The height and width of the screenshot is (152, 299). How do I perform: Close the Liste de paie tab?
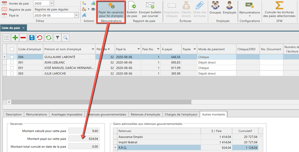click(x=24, y=28)
